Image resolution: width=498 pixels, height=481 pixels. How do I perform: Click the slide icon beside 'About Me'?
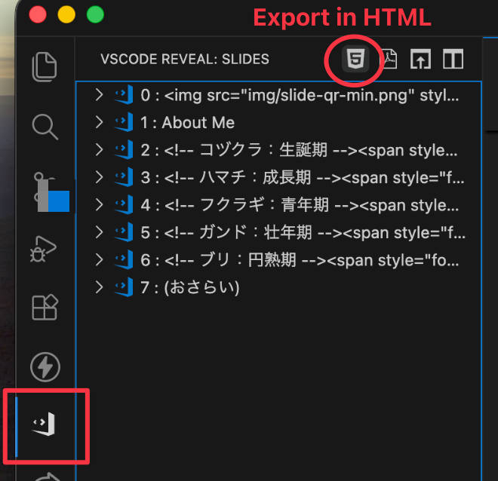(x=124, y=122)
